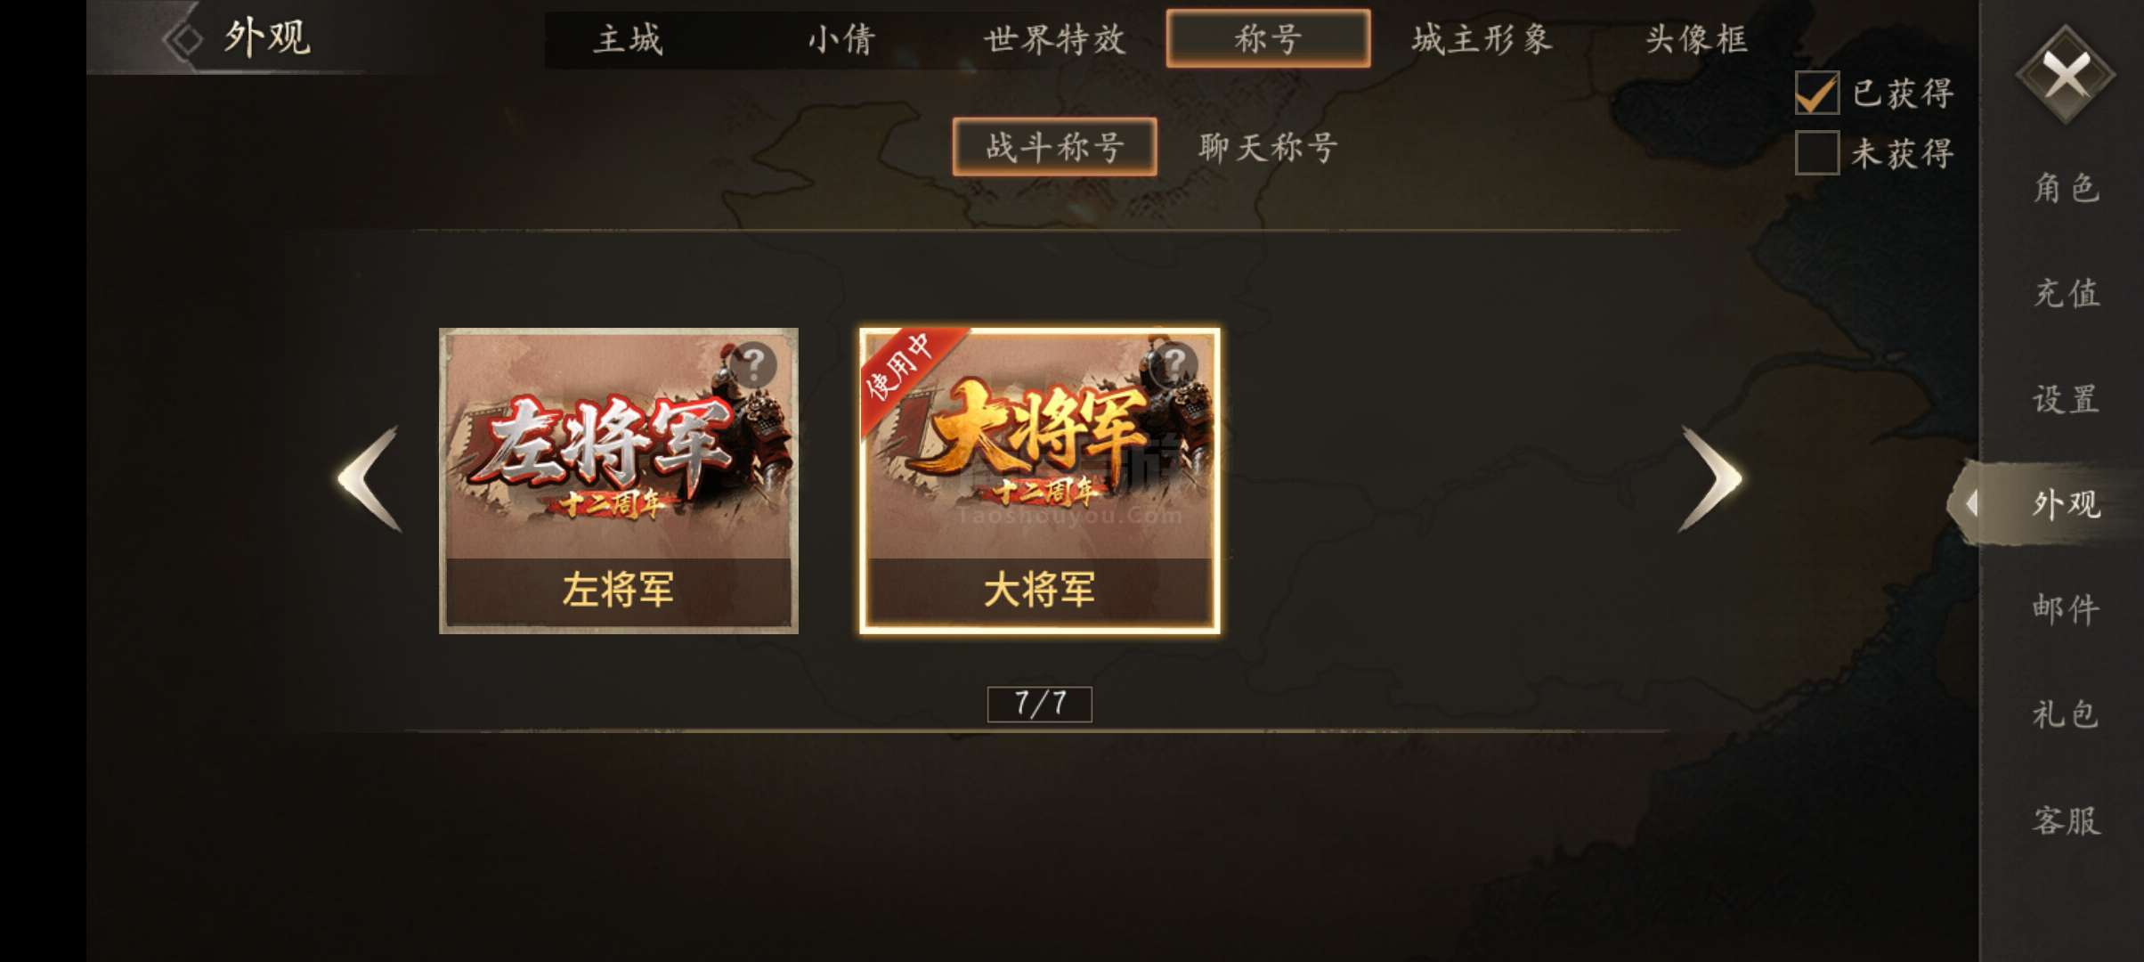Open the 城主形象 tab
The image size is (2144, 962).
pyautogui.click(x=1482, y=39)
